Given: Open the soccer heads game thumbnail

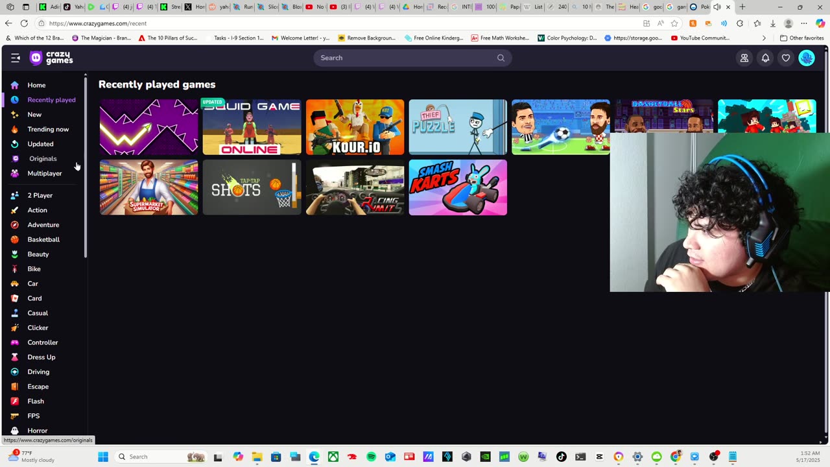Looking at the screenshot, I should pyautogui.click(x=561, y=127).
